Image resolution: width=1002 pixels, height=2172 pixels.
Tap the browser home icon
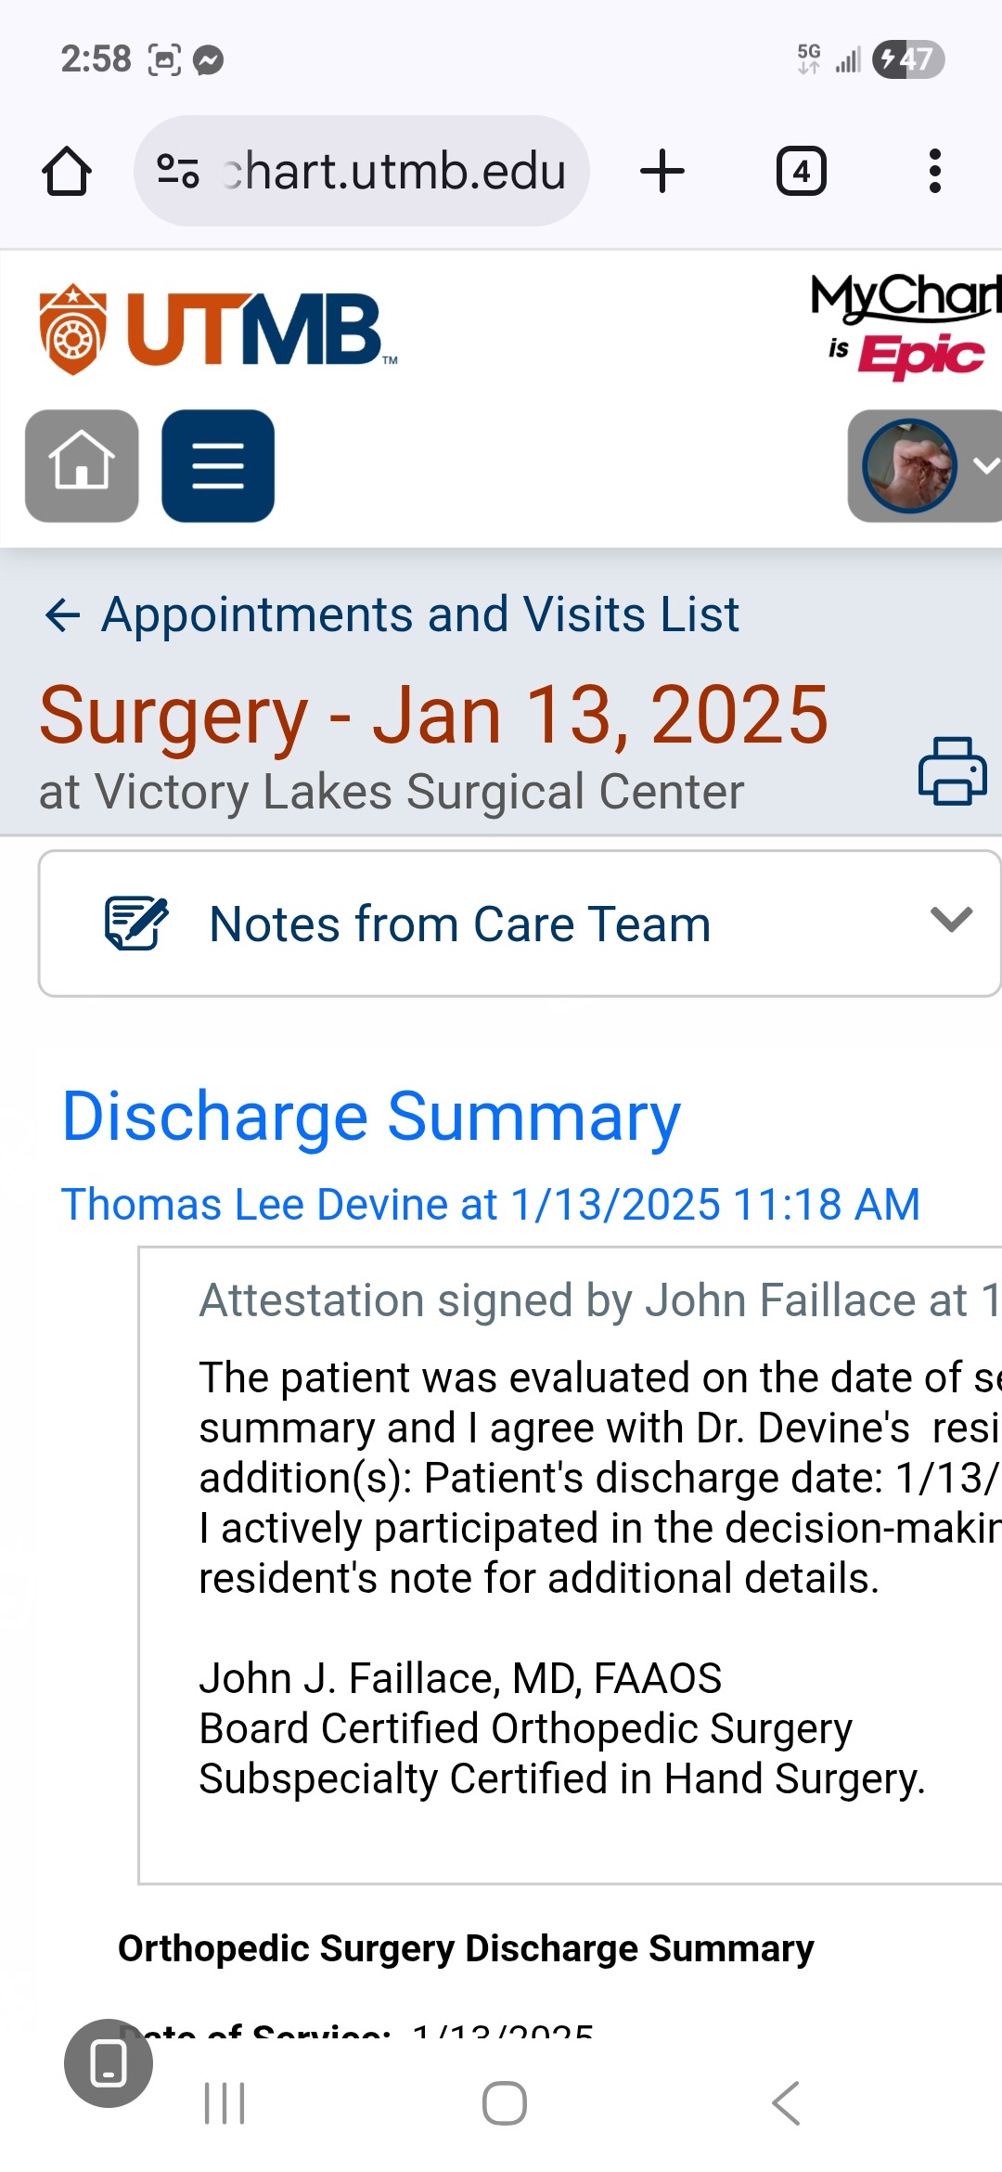click(x=67, y=172)
